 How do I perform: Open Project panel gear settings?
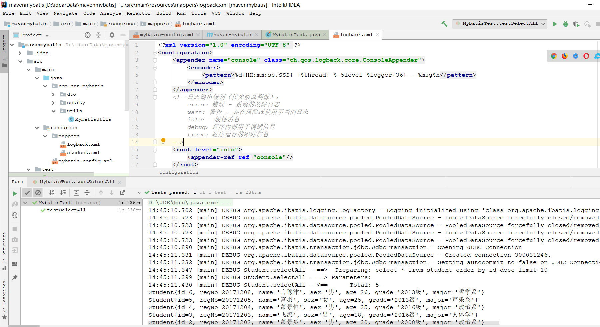click(112, 35)
